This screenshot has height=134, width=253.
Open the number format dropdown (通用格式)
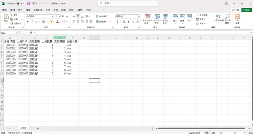pyautogui.click(x=138, y=16)
